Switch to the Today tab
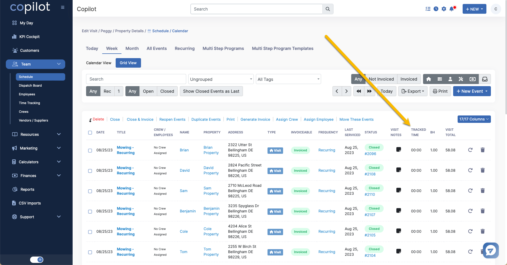Image resolution: width=507 pixels, height=265 pixels. point(92,48)
